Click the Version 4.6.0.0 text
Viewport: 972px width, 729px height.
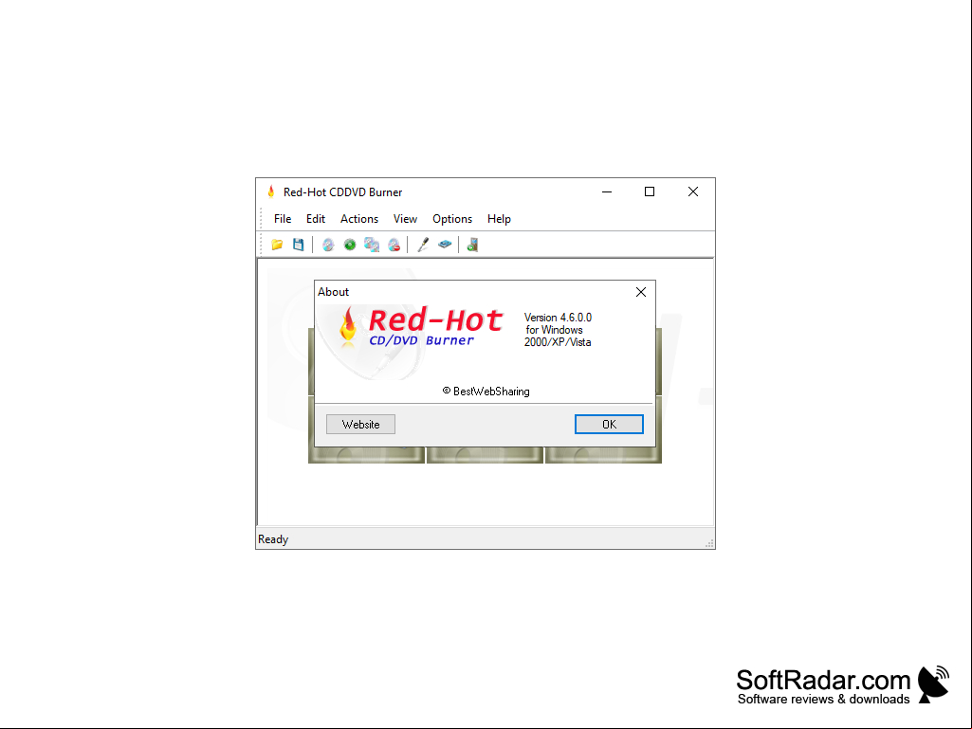point(558,318)
